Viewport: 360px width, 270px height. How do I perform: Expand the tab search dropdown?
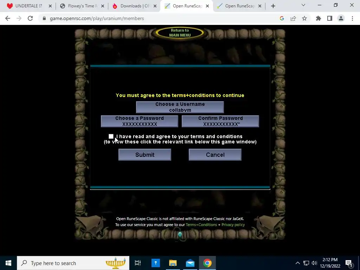(x=303, y=5)
